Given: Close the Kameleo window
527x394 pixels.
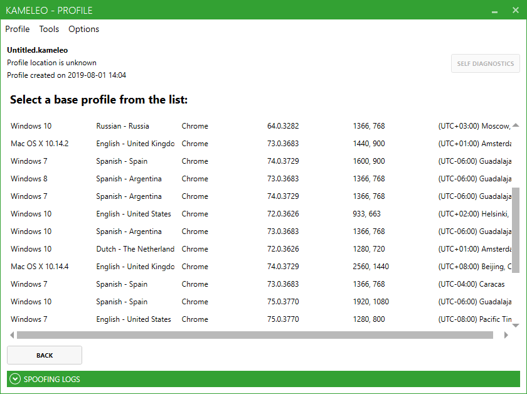Looking at the screenshot, I should pos(516,10).
